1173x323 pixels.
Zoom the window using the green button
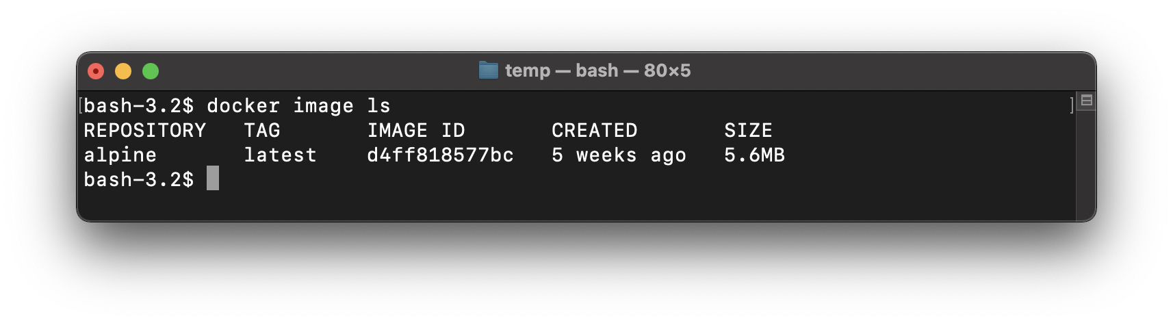click(x=151, y=71)
